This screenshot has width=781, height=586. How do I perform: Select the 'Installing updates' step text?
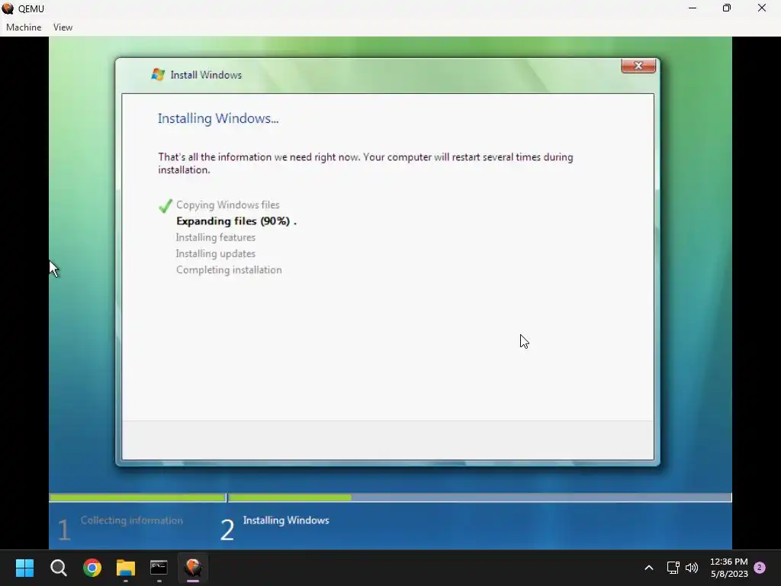[x=216, y=253]
